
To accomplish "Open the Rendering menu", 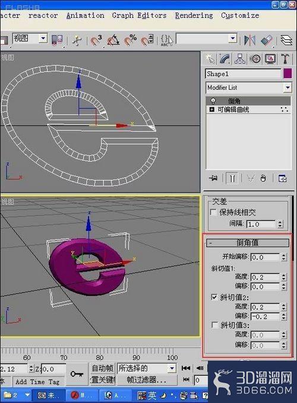I will (194, 15).
